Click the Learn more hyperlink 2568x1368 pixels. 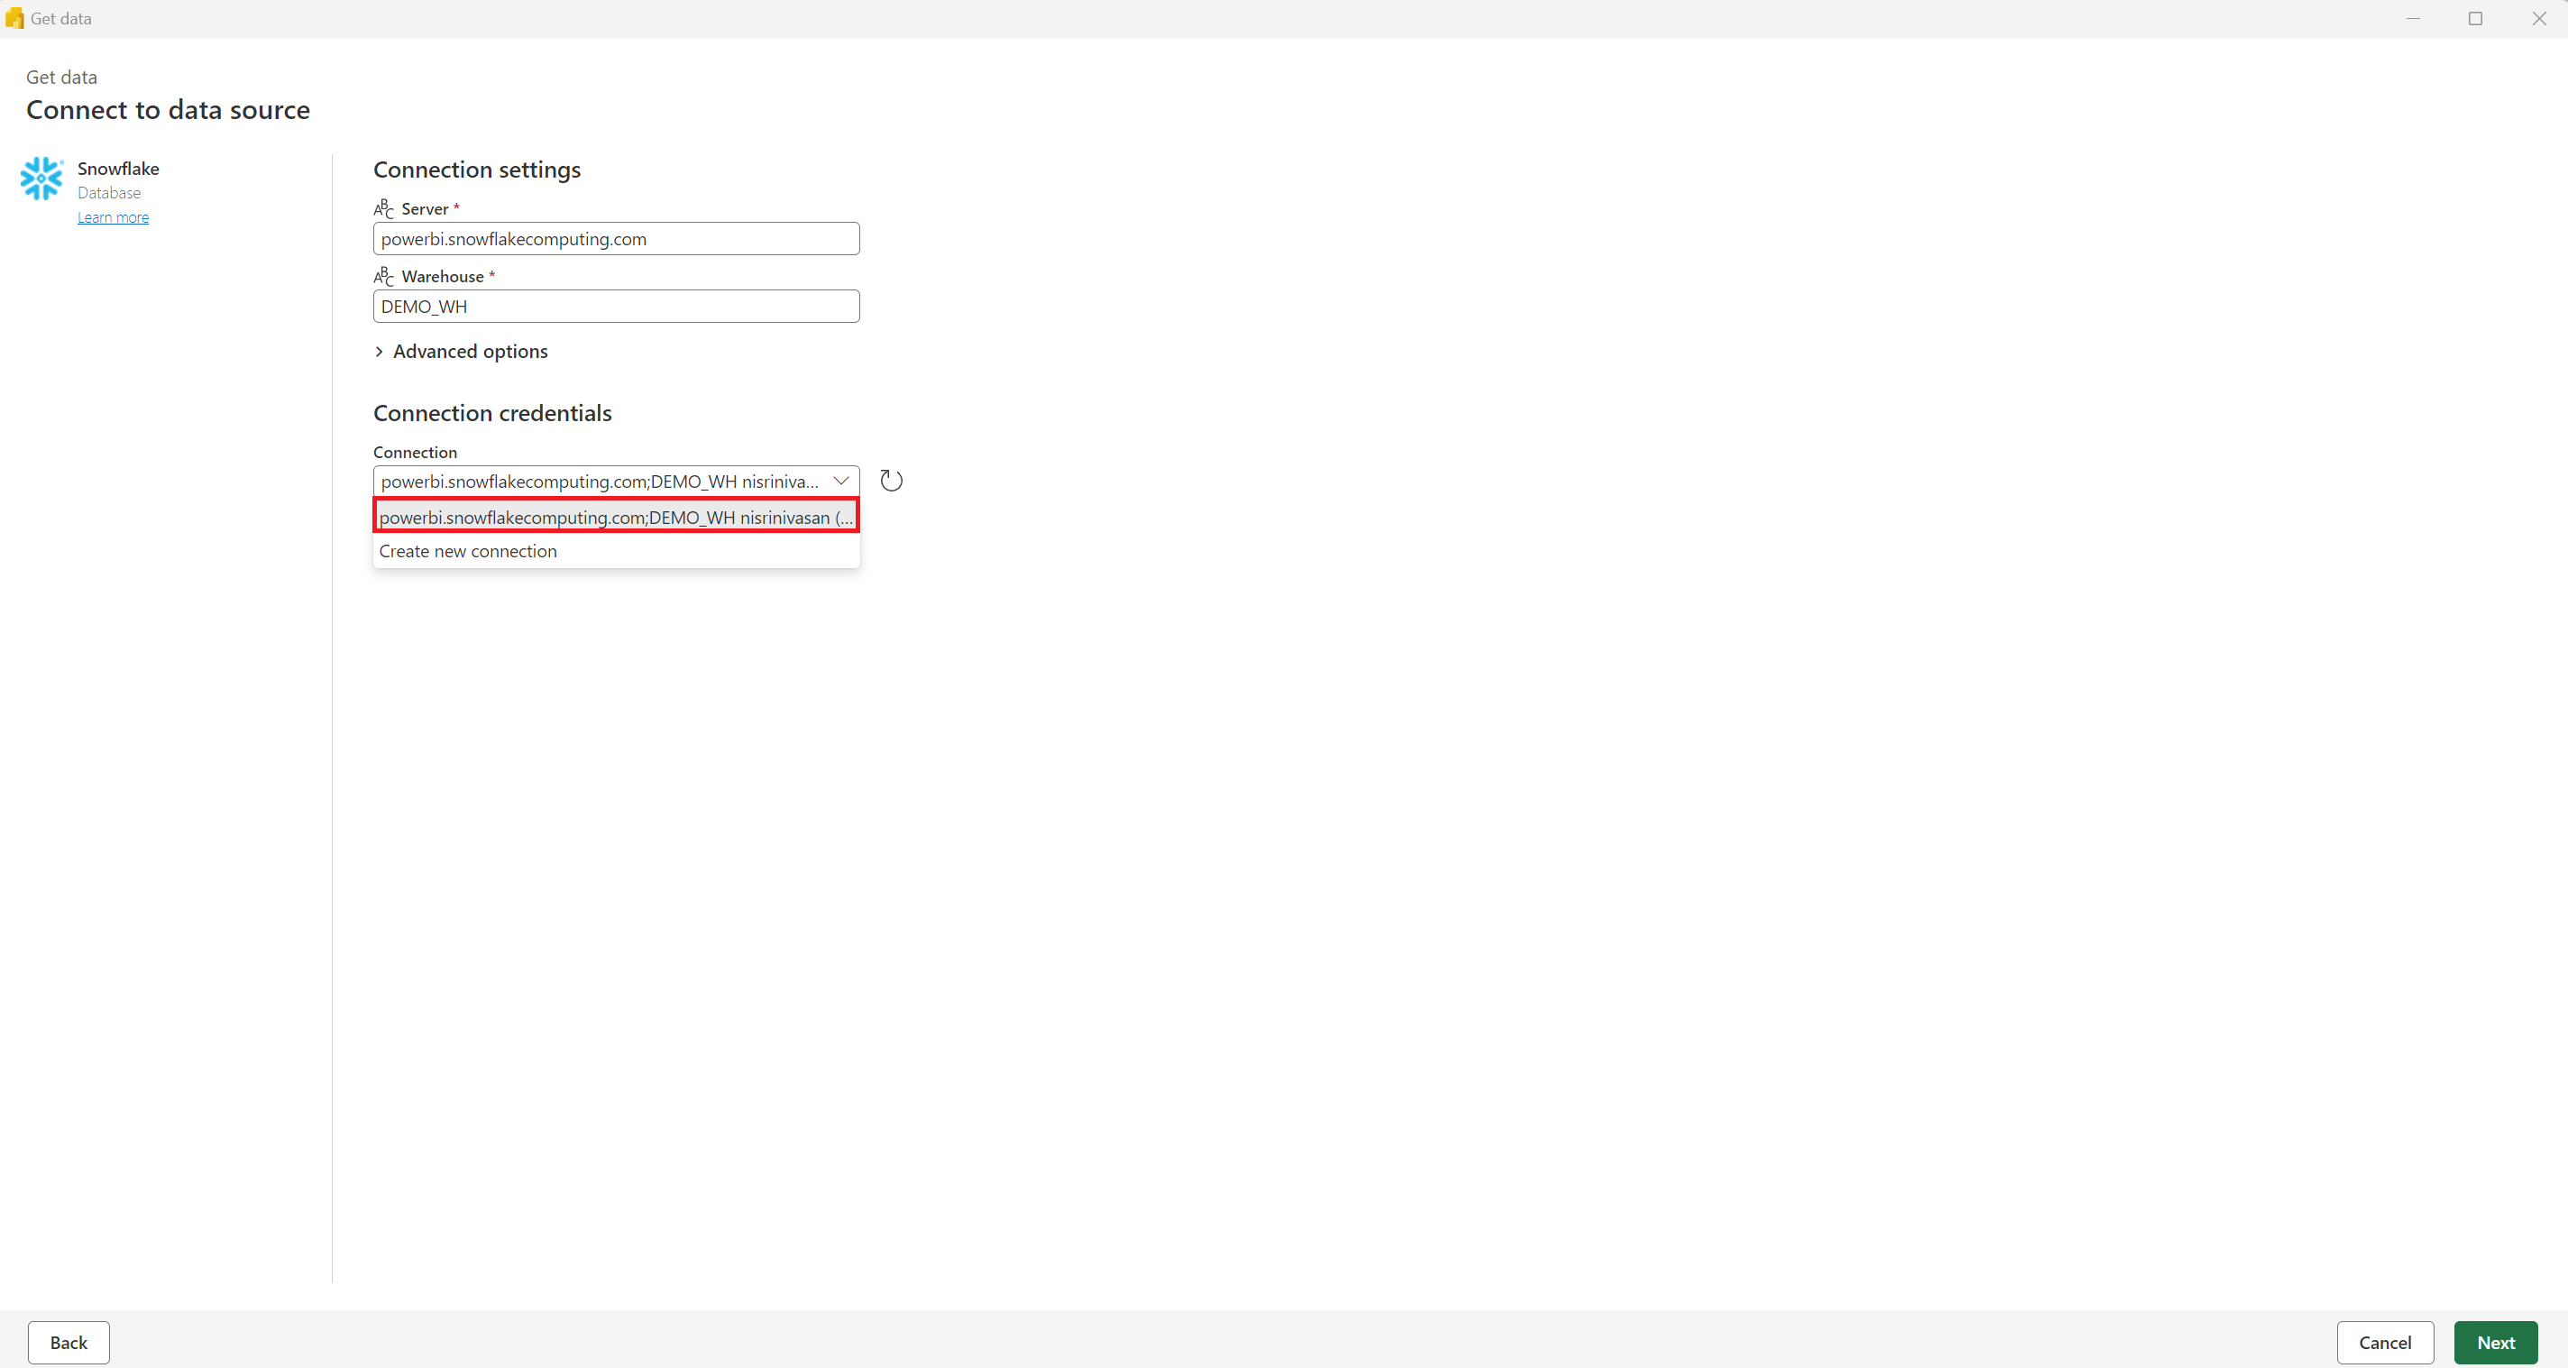[x=112, y=216]
